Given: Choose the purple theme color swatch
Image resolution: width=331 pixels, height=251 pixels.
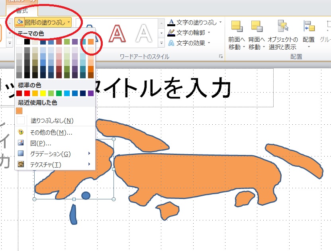Looking at the screenshot, I should (75, 42).
